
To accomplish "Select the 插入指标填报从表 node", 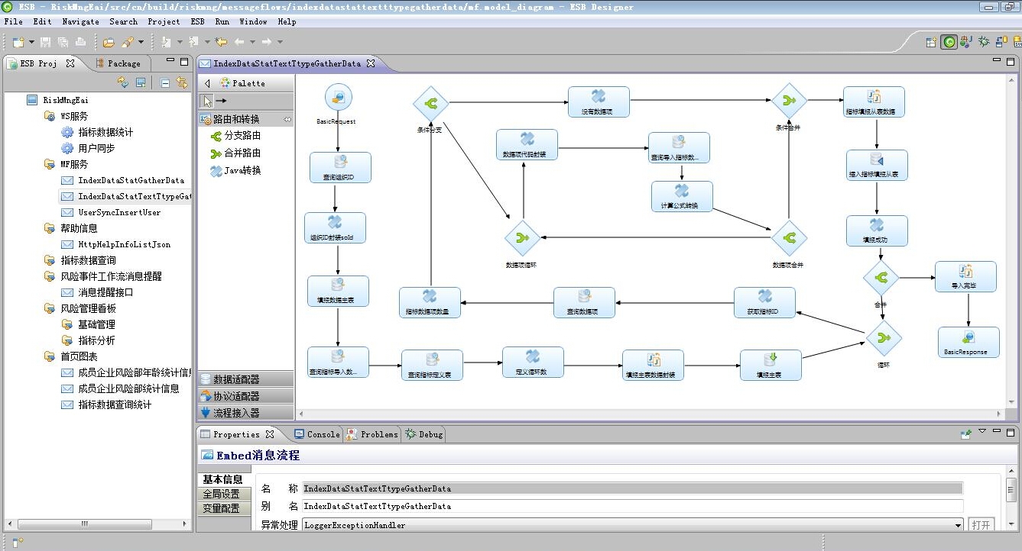I will click(x=877, y=165).
